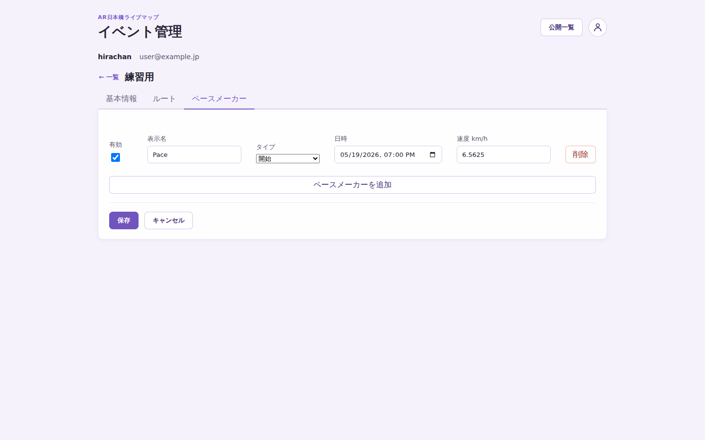Click ペースメーカーを追加 button
705x440 pixels.
click(352, 185)
